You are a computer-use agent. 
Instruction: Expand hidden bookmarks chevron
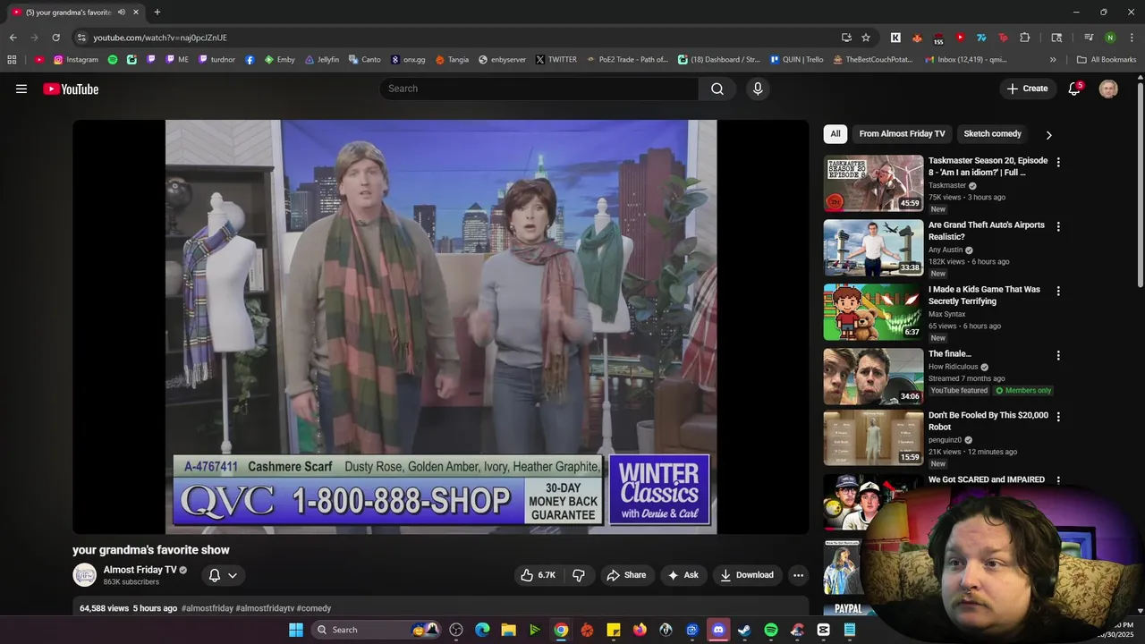click(1053, 60)
